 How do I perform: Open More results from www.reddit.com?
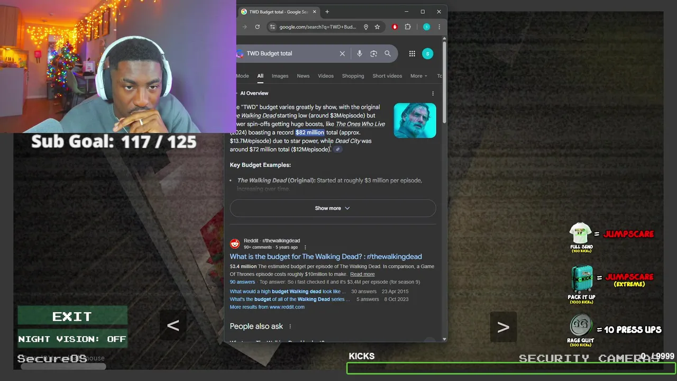(x=267, y=307)
